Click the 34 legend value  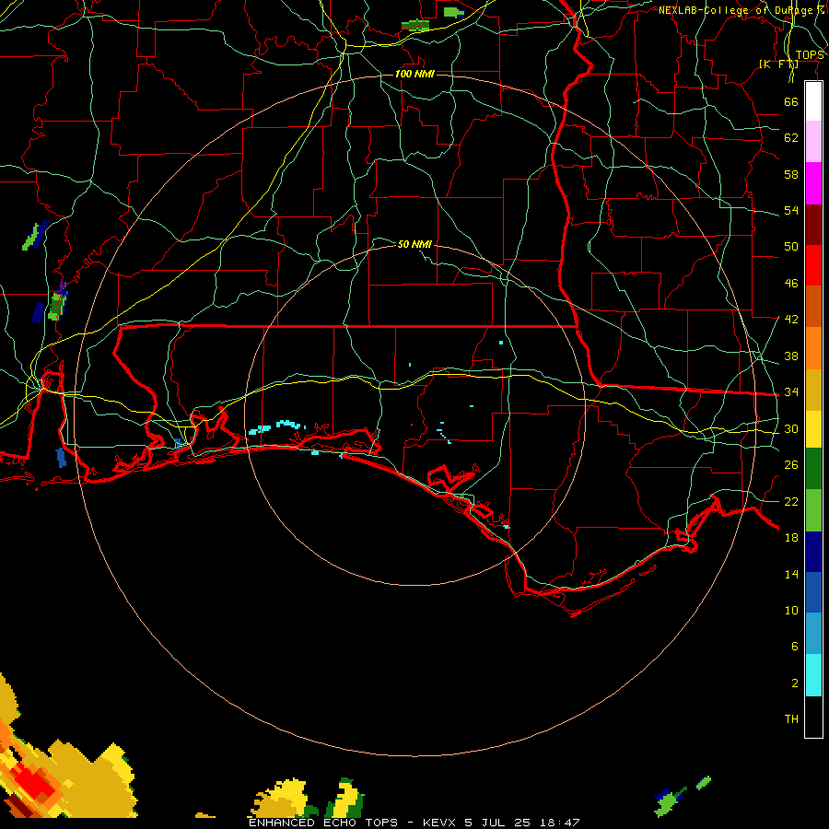[791, 392]
